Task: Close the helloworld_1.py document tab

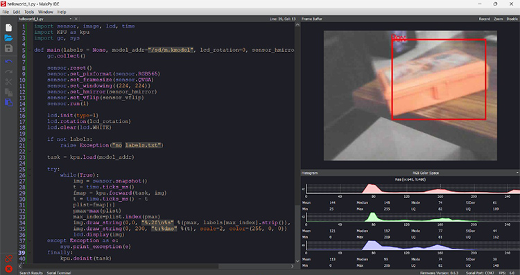Action: [76, 19]
